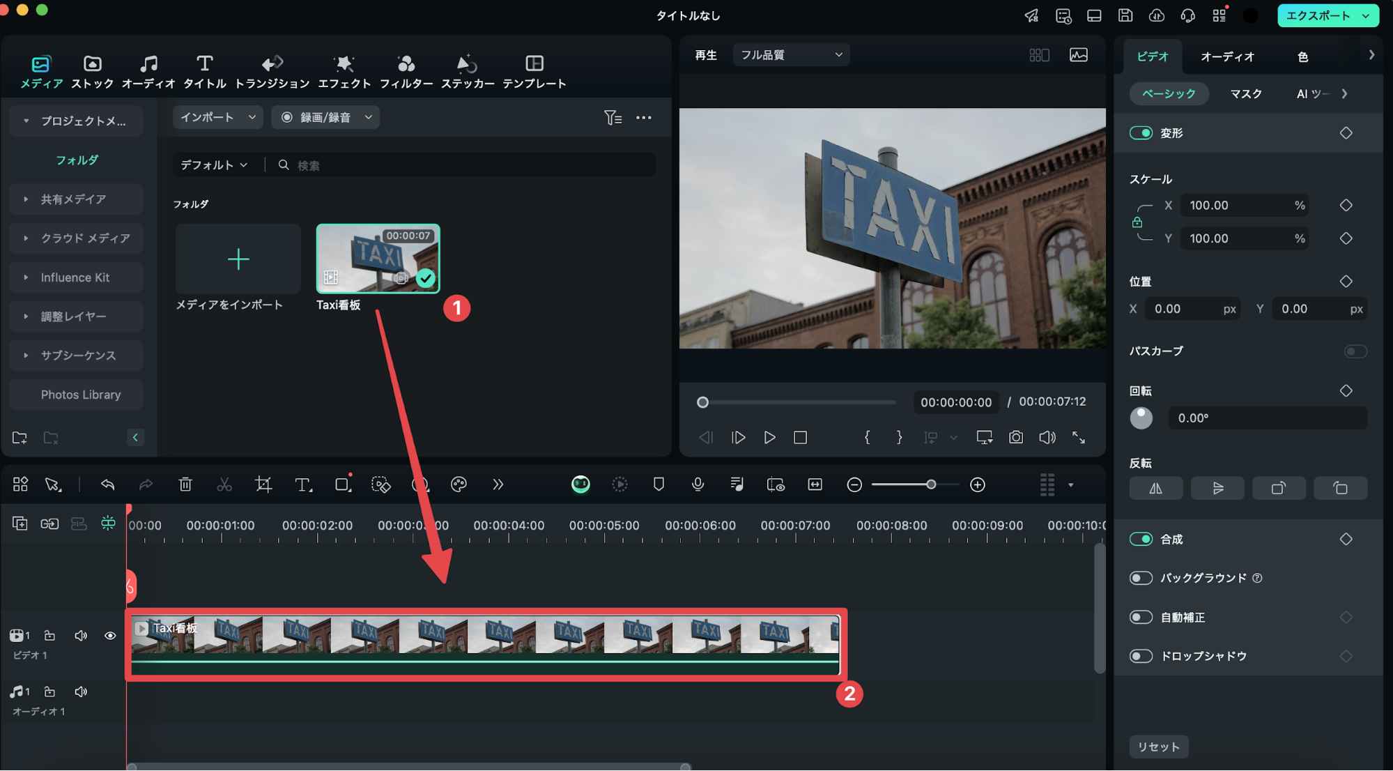The image size is (1393, 771).
Task: Click the preview playback progress slider
Action: pyautogui.click(x=798, y=402)
